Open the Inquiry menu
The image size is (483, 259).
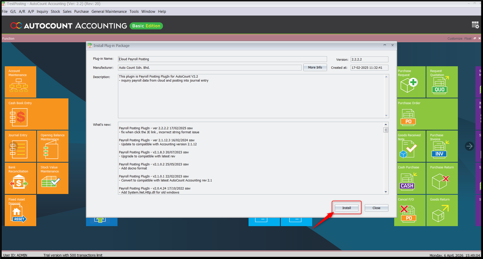(42, 12)
